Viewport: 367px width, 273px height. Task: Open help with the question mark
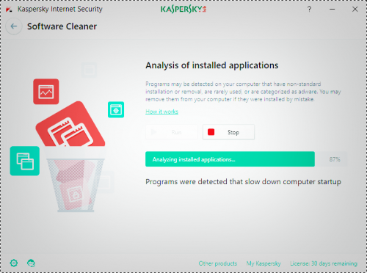pyautogui.click(x=309, y=10)
